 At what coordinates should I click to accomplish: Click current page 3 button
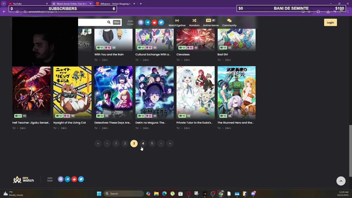pyautogui.click(x=134, y=144)
